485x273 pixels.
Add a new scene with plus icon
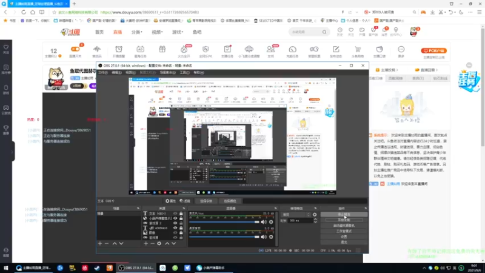[100, 244]
